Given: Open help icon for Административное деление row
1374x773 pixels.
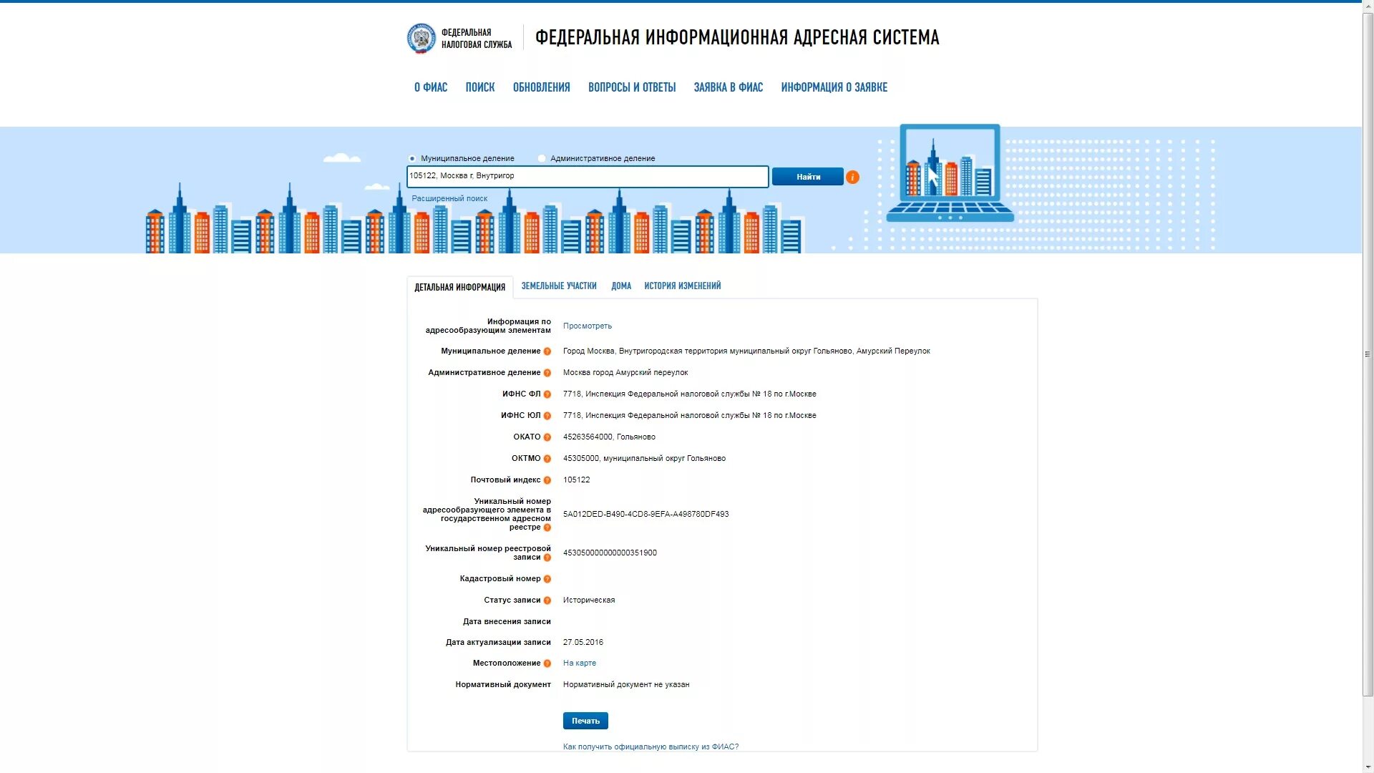Looking at the screenshot, I should (x=547, y=373).
